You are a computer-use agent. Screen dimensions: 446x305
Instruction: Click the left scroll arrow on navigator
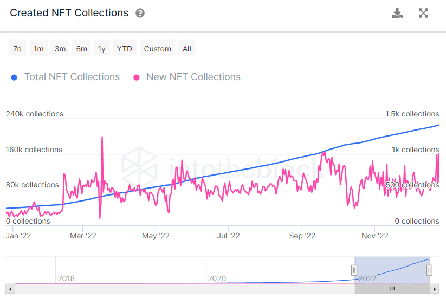[10, 289]
